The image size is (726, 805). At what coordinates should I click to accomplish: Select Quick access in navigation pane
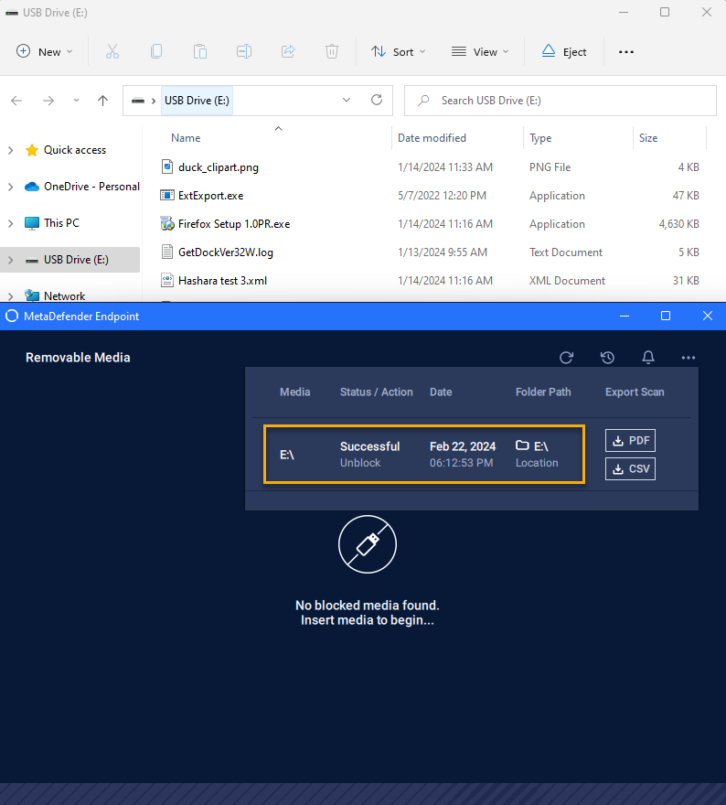65,150
